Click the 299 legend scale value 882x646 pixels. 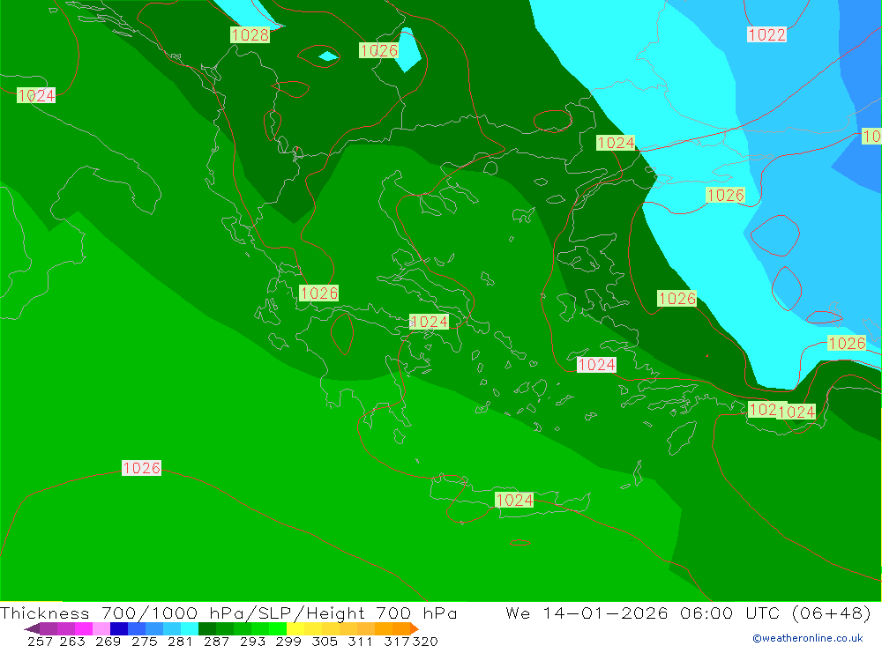pyautogui.click(x=288, y=641)
